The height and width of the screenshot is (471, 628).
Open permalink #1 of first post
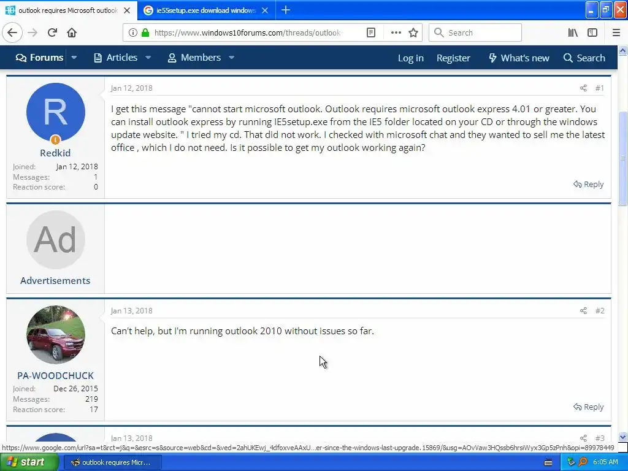pyautogui.click(x=599, y=88)
